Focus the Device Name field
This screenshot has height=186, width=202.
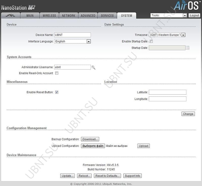point(72,35)
